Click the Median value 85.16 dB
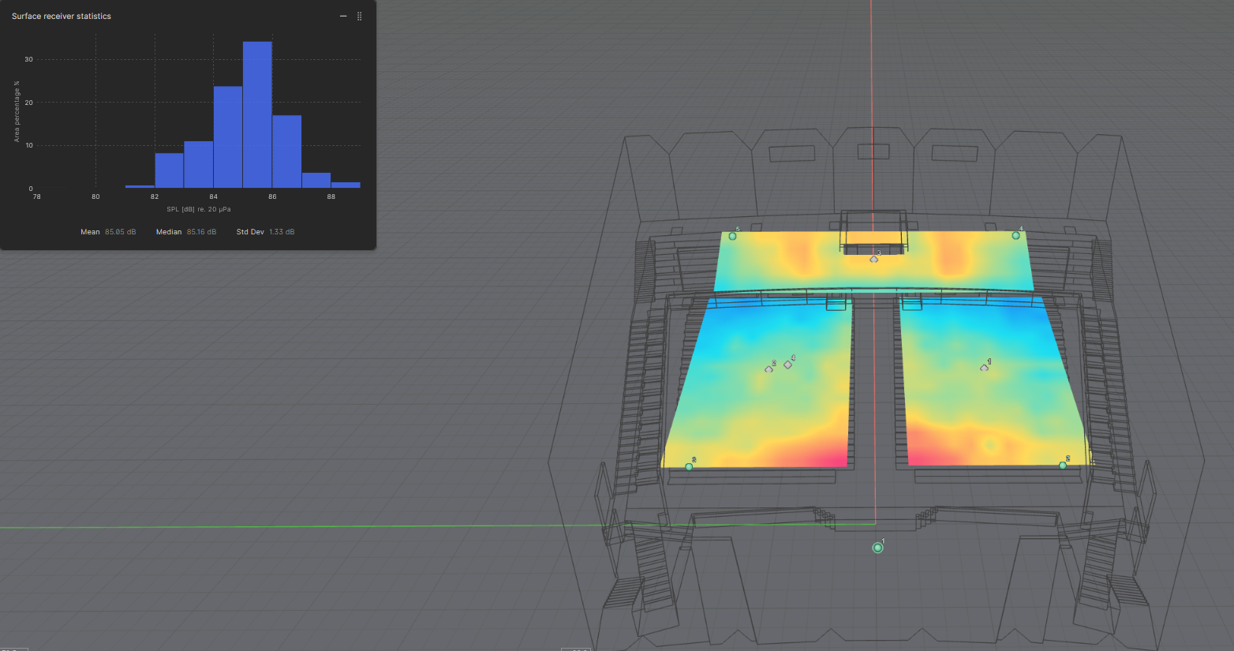Screen dimensions: 1234x651 pos(201,232)
